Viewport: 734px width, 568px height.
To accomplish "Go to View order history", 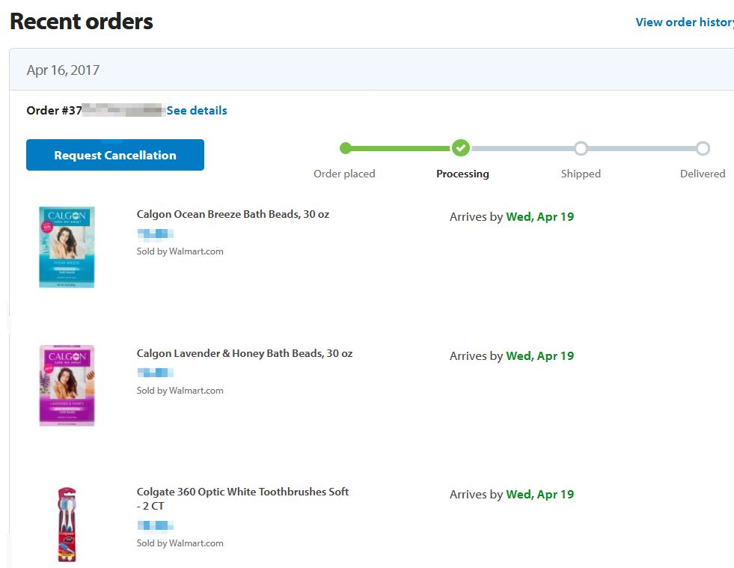I will pyautogui.click(x=684, y=22).
